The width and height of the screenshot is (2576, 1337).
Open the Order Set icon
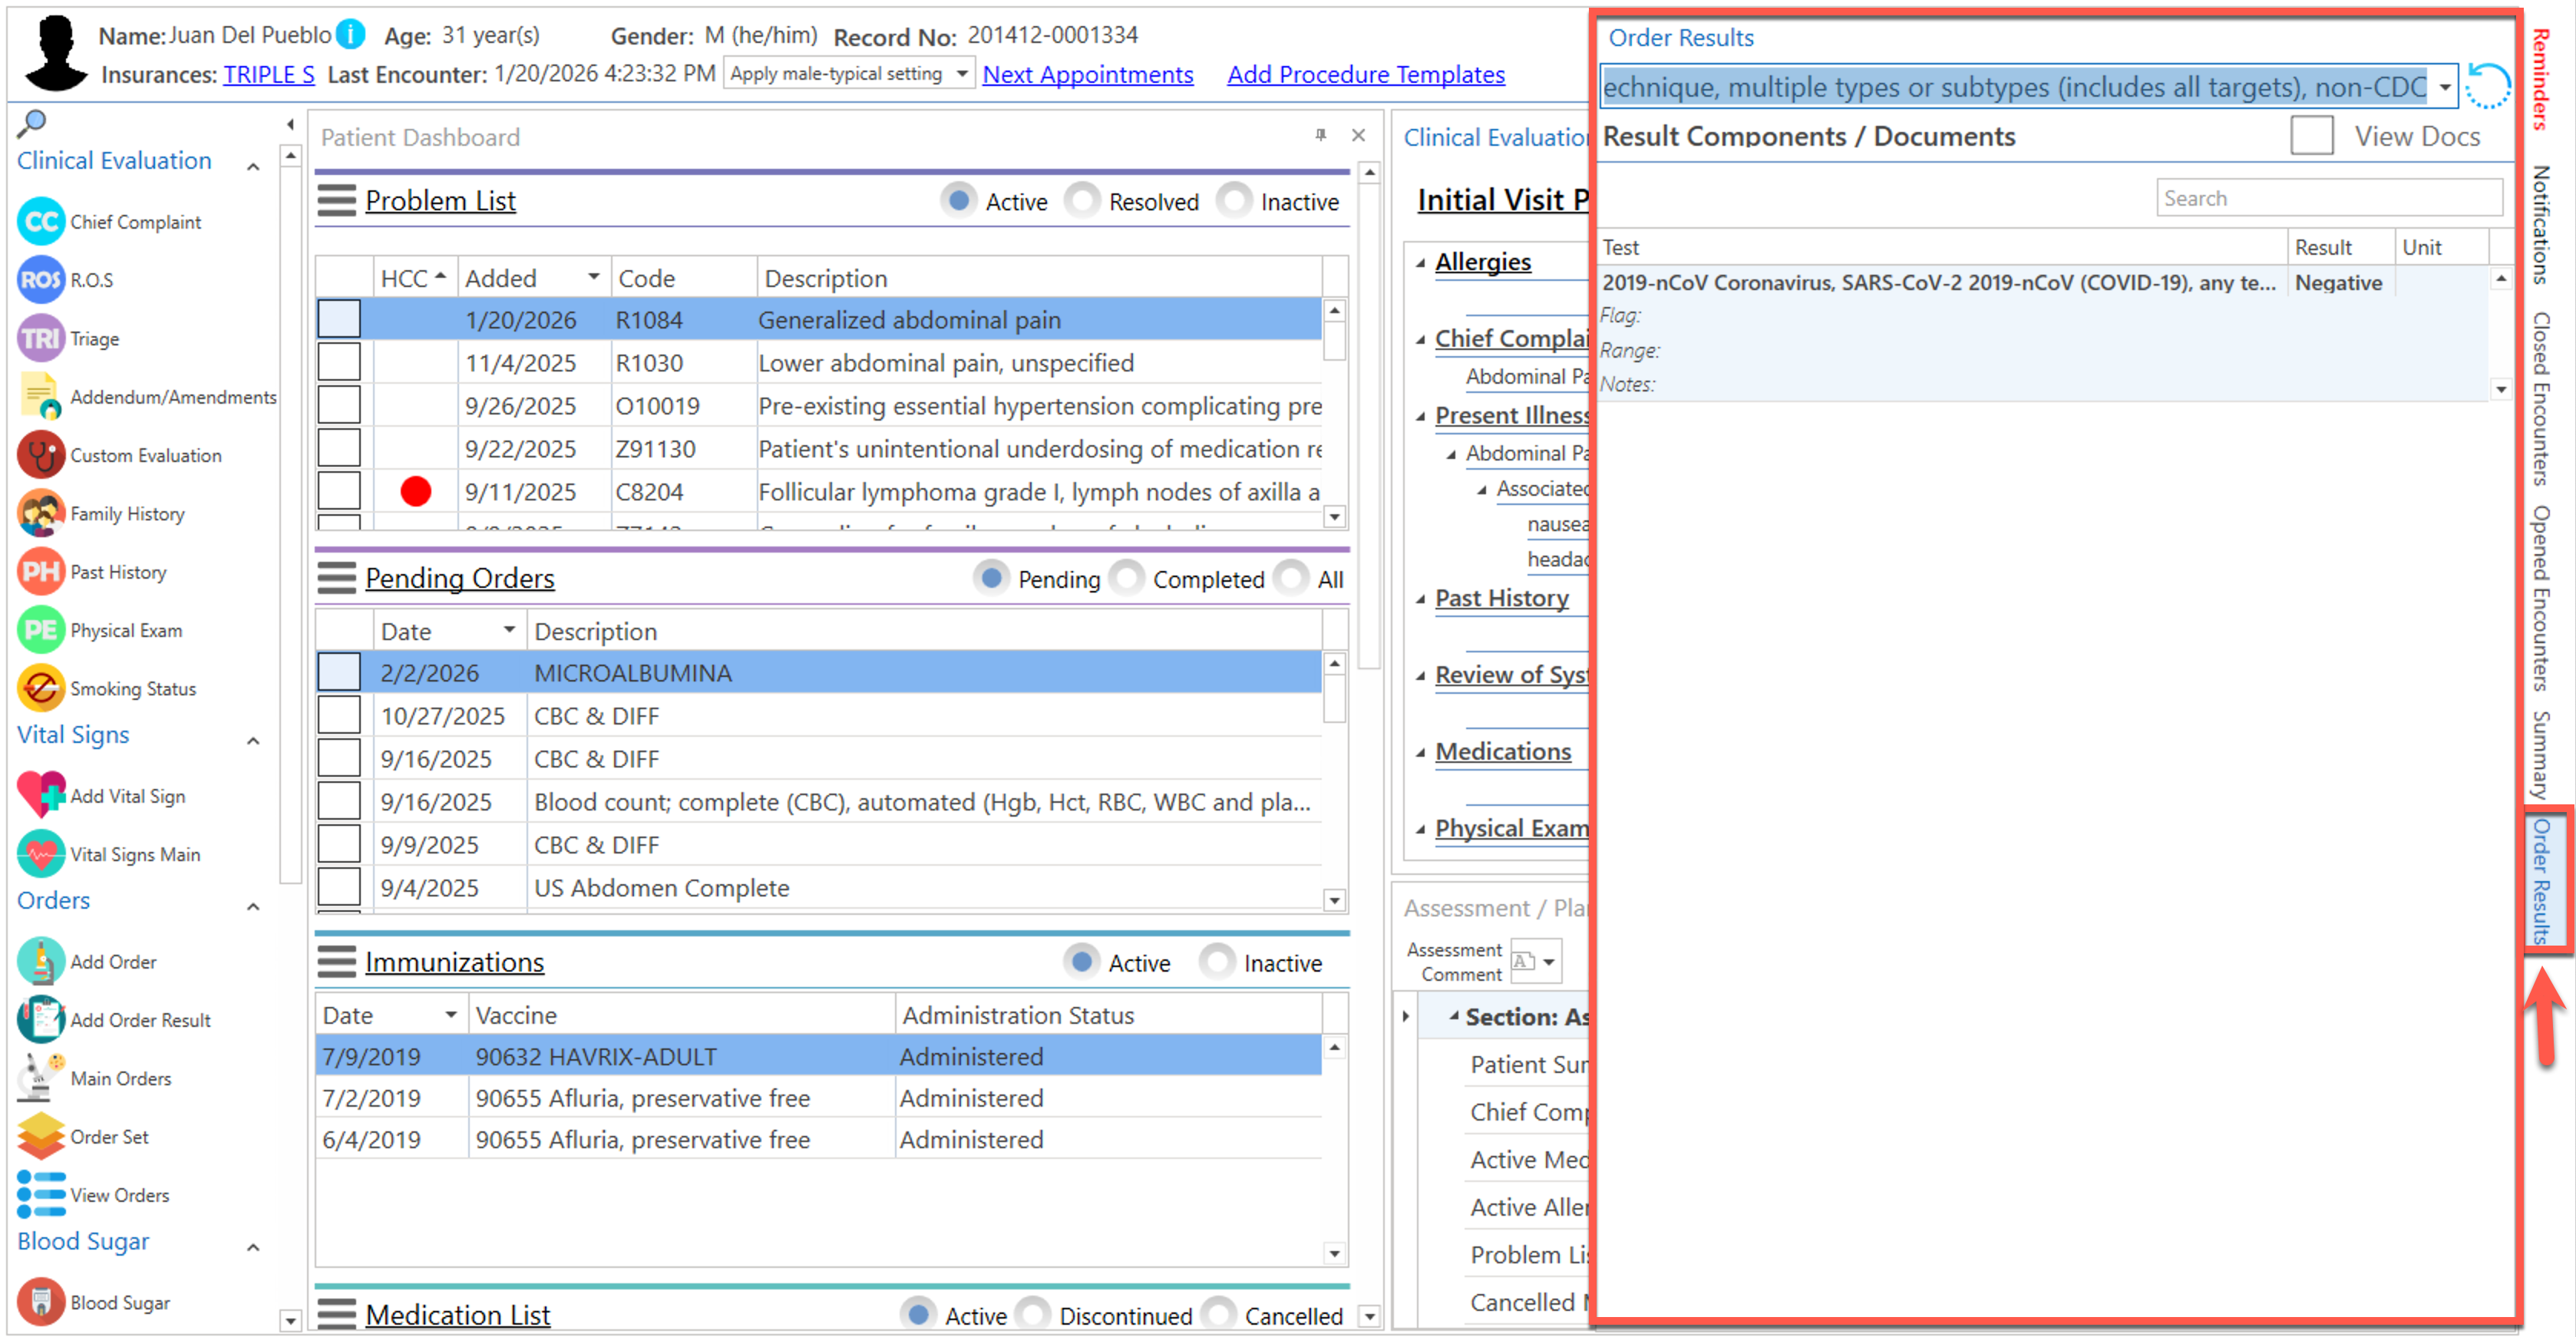(x=41, y=1137)
